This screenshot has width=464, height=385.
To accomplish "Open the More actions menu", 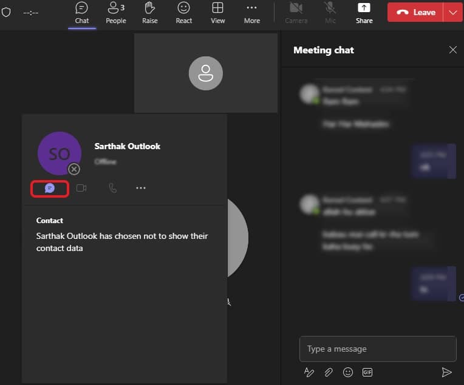I will [x=252, y=13].
